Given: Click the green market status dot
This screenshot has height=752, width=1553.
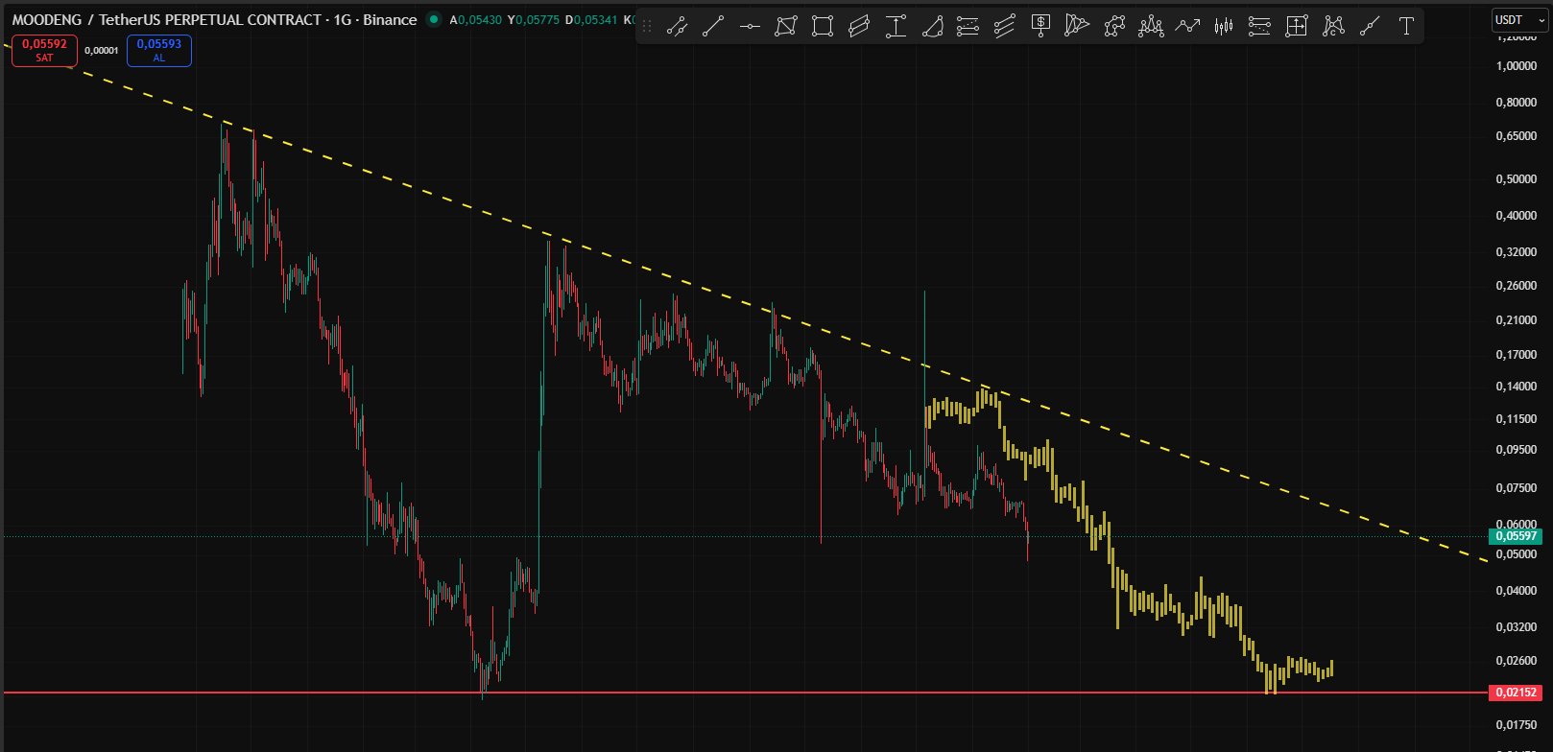Looking at the screenshot, I should (434, 19).
